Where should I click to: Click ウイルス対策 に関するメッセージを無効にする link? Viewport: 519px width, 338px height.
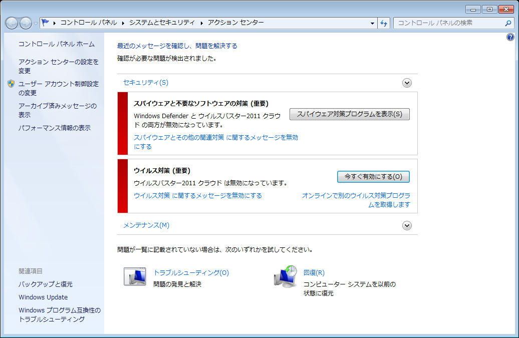197,195
